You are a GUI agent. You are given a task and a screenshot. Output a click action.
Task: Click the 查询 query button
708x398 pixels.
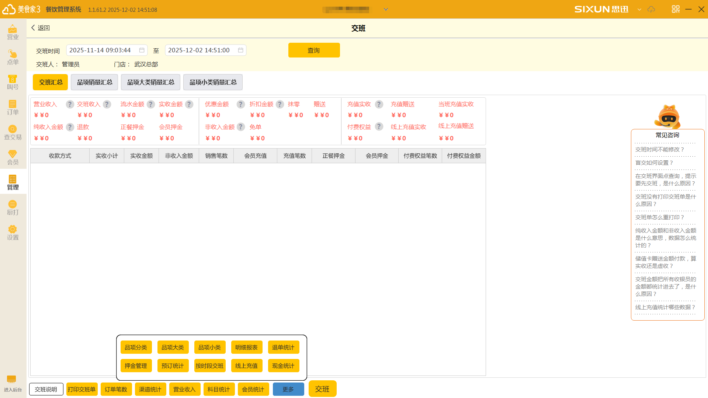(x=314, y=50)
